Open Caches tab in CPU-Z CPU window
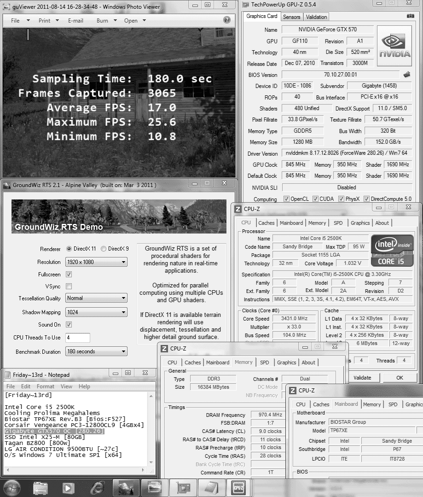 pyautogui.click(x=266, y=223)
